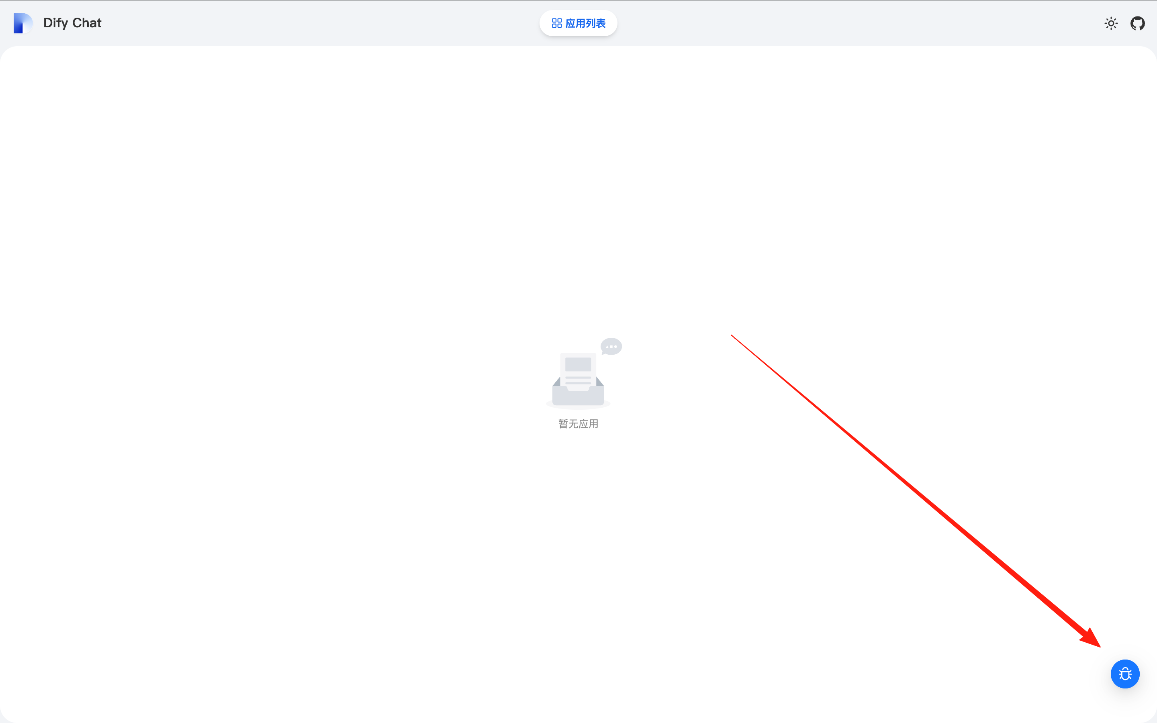
Task: Click the red arrow's pointed tip
Action: tap(1099, 645)
